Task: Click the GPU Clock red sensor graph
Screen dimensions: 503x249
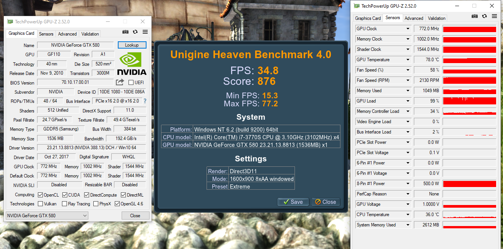Action: (469, 29)
